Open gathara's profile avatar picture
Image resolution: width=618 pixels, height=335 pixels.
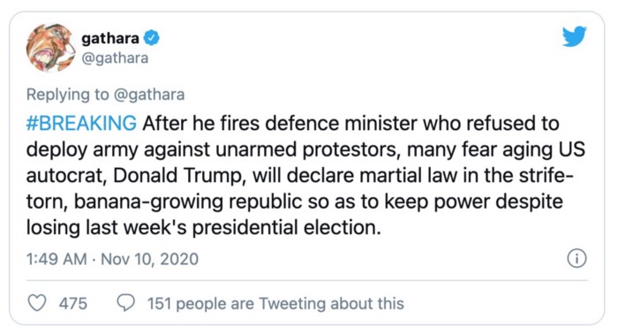(51, 48)
